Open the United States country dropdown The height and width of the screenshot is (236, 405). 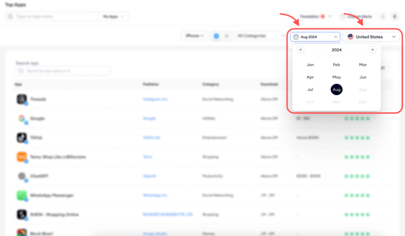tap(371, 37)
